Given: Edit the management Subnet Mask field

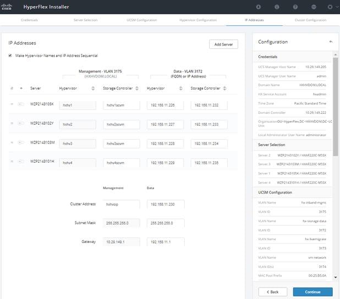Looking at the screenshot, I should (x=122, y=223).
